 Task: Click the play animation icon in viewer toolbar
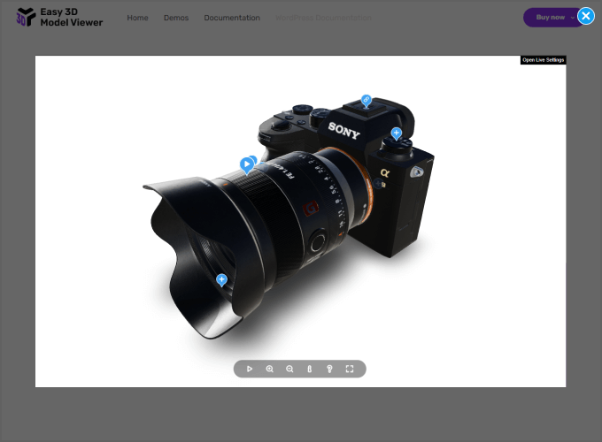[x=250, y=369]
